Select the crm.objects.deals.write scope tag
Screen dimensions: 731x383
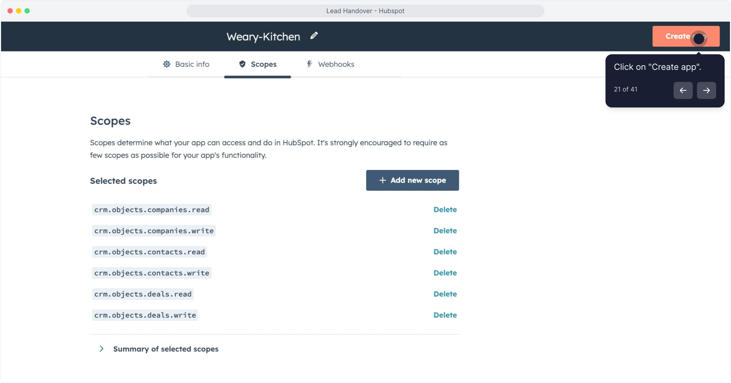pyautogui.click(x=145, y=315)
